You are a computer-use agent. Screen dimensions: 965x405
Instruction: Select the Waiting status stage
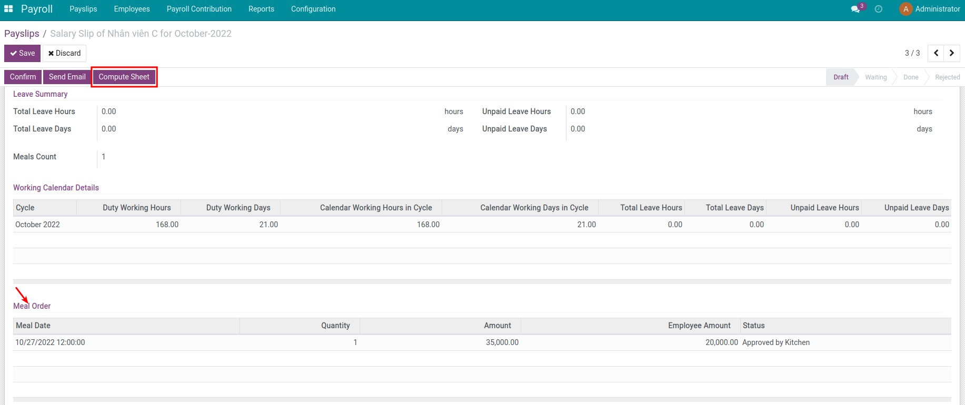tap(876, 77)
